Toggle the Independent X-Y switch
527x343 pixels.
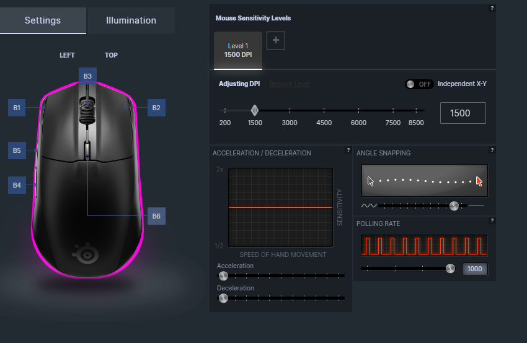tap(418, 84)
